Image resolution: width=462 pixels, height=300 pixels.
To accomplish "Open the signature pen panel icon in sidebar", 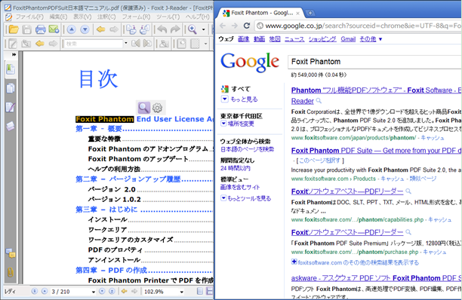I will coord(11,107).
